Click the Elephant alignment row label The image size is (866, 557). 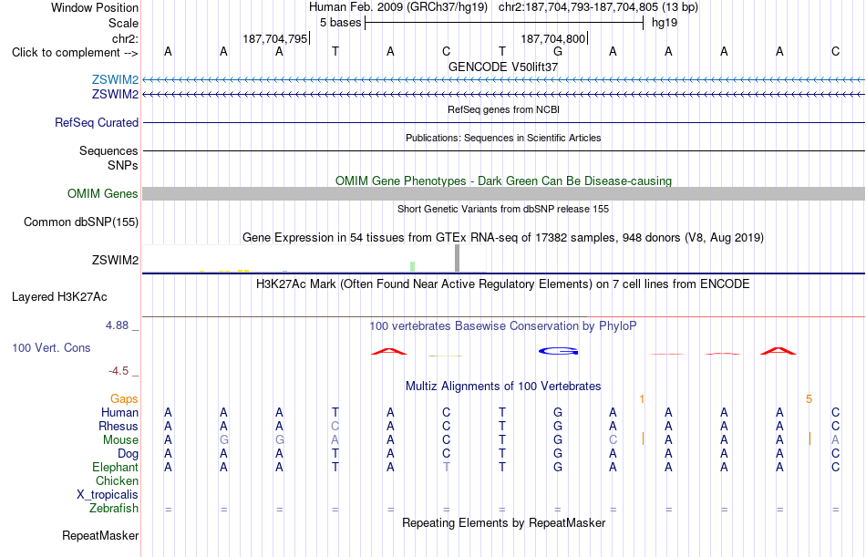click(x=116, y=468)
